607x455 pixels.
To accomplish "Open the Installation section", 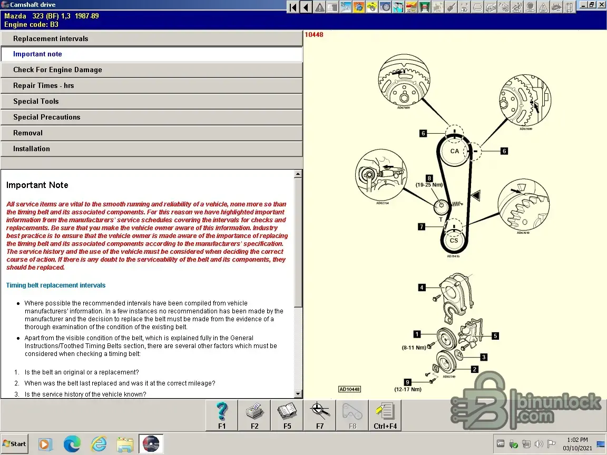I will [x=151, y=149].
